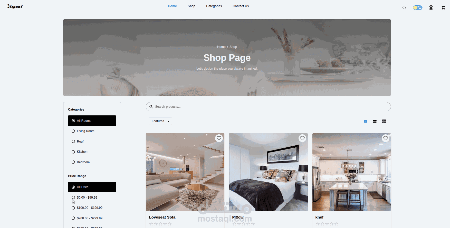
Task: Open the search icon in the header
Action: [x=404, y=8]
